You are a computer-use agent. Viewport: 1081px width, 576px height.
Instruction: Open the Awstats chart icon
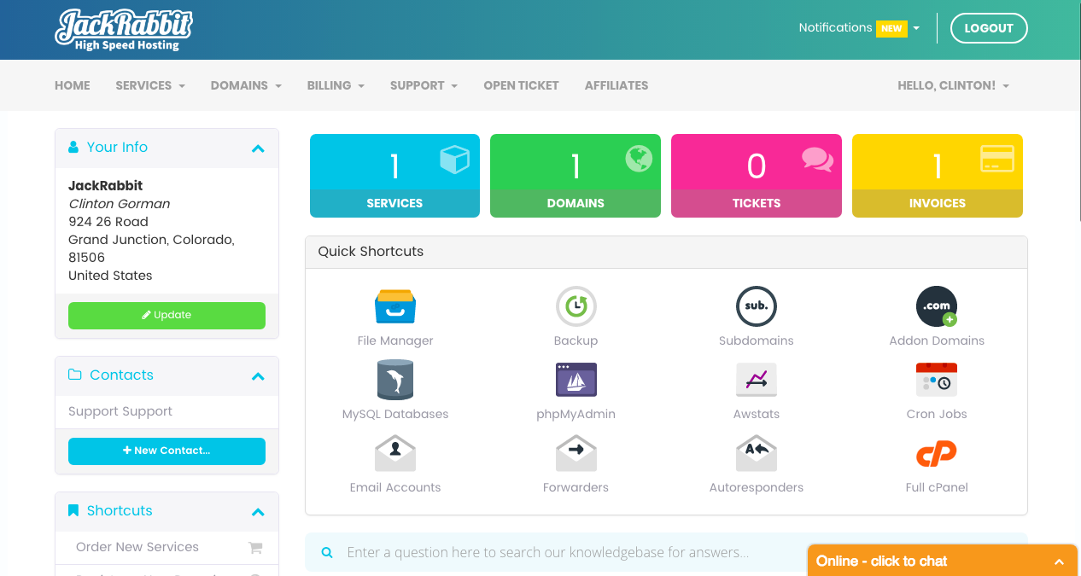point(756,380)
